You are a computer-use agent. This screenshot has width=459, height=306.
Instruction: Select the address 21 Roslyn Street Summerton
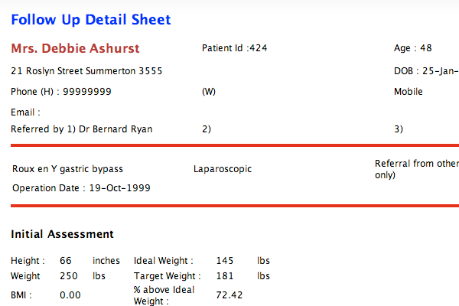pos(86,71)
